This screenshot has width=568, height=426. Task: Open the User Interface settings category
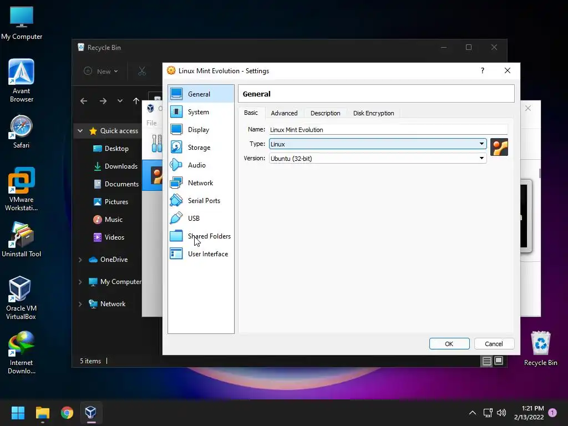point(201,254)
